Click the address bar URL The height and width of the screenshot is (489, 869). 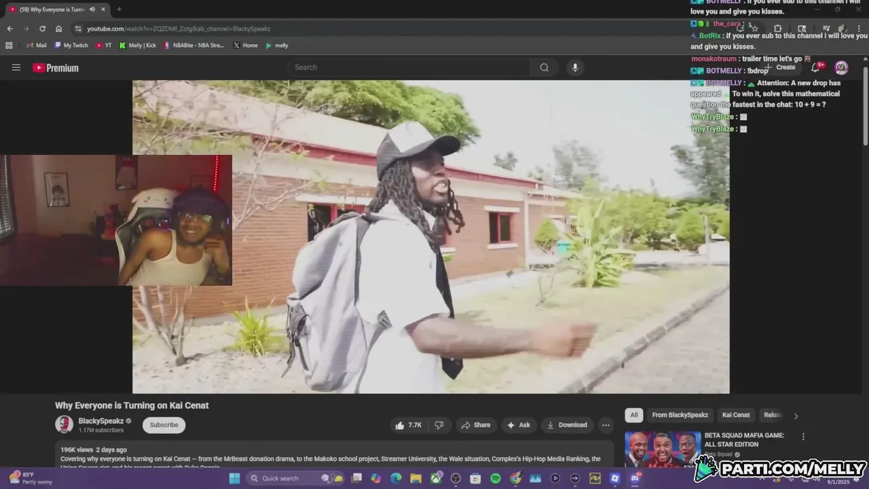coord(179,29)
